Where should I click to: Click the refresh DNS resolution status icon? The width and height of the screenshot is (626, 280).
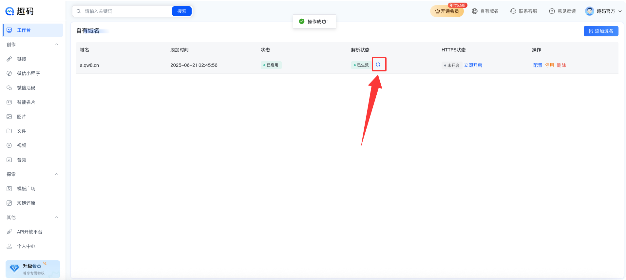pyautogui.click(x=378, y=65)
